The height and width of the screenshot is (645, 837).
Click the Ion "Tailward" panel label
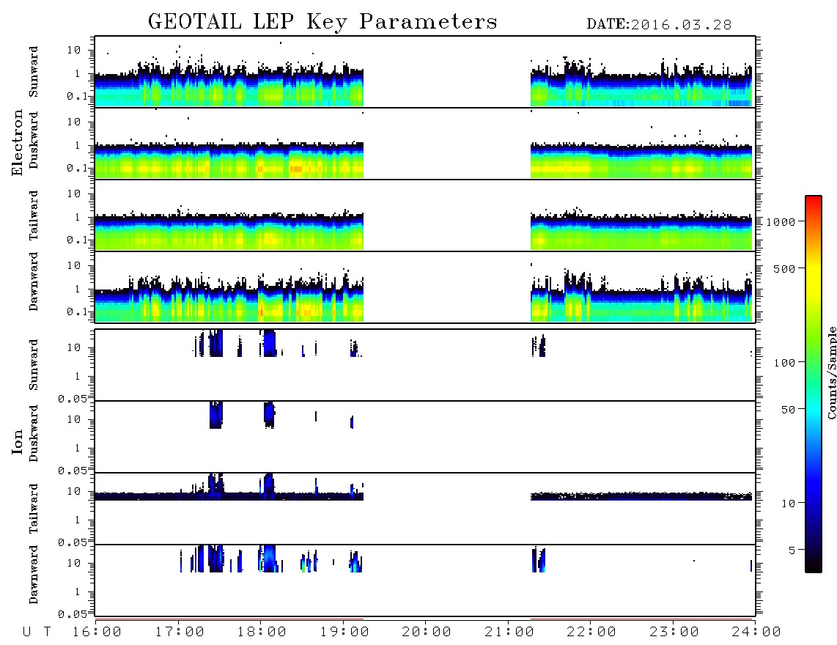point(33,509)
